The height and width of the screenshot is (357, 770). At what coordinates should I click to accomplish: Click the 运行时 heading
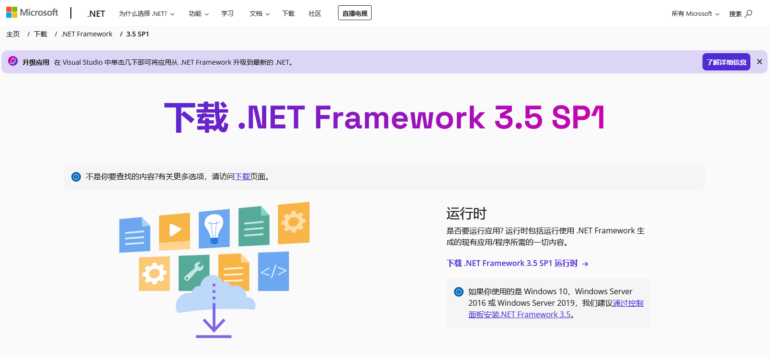click(466, 213)
